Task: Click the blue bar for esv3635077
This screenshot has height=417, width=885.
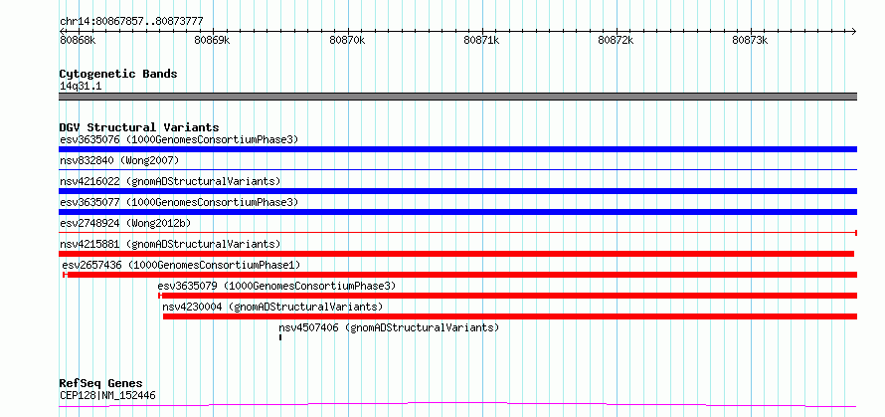Action: coord(457,212)
